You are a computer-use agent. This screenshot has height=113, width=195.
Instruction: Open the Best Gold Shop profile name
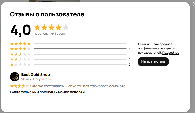[36, 75]
